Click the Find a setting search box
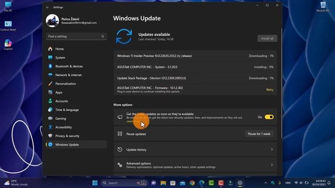The width and height of the screenshot is (335, 188). pos(76,37)
